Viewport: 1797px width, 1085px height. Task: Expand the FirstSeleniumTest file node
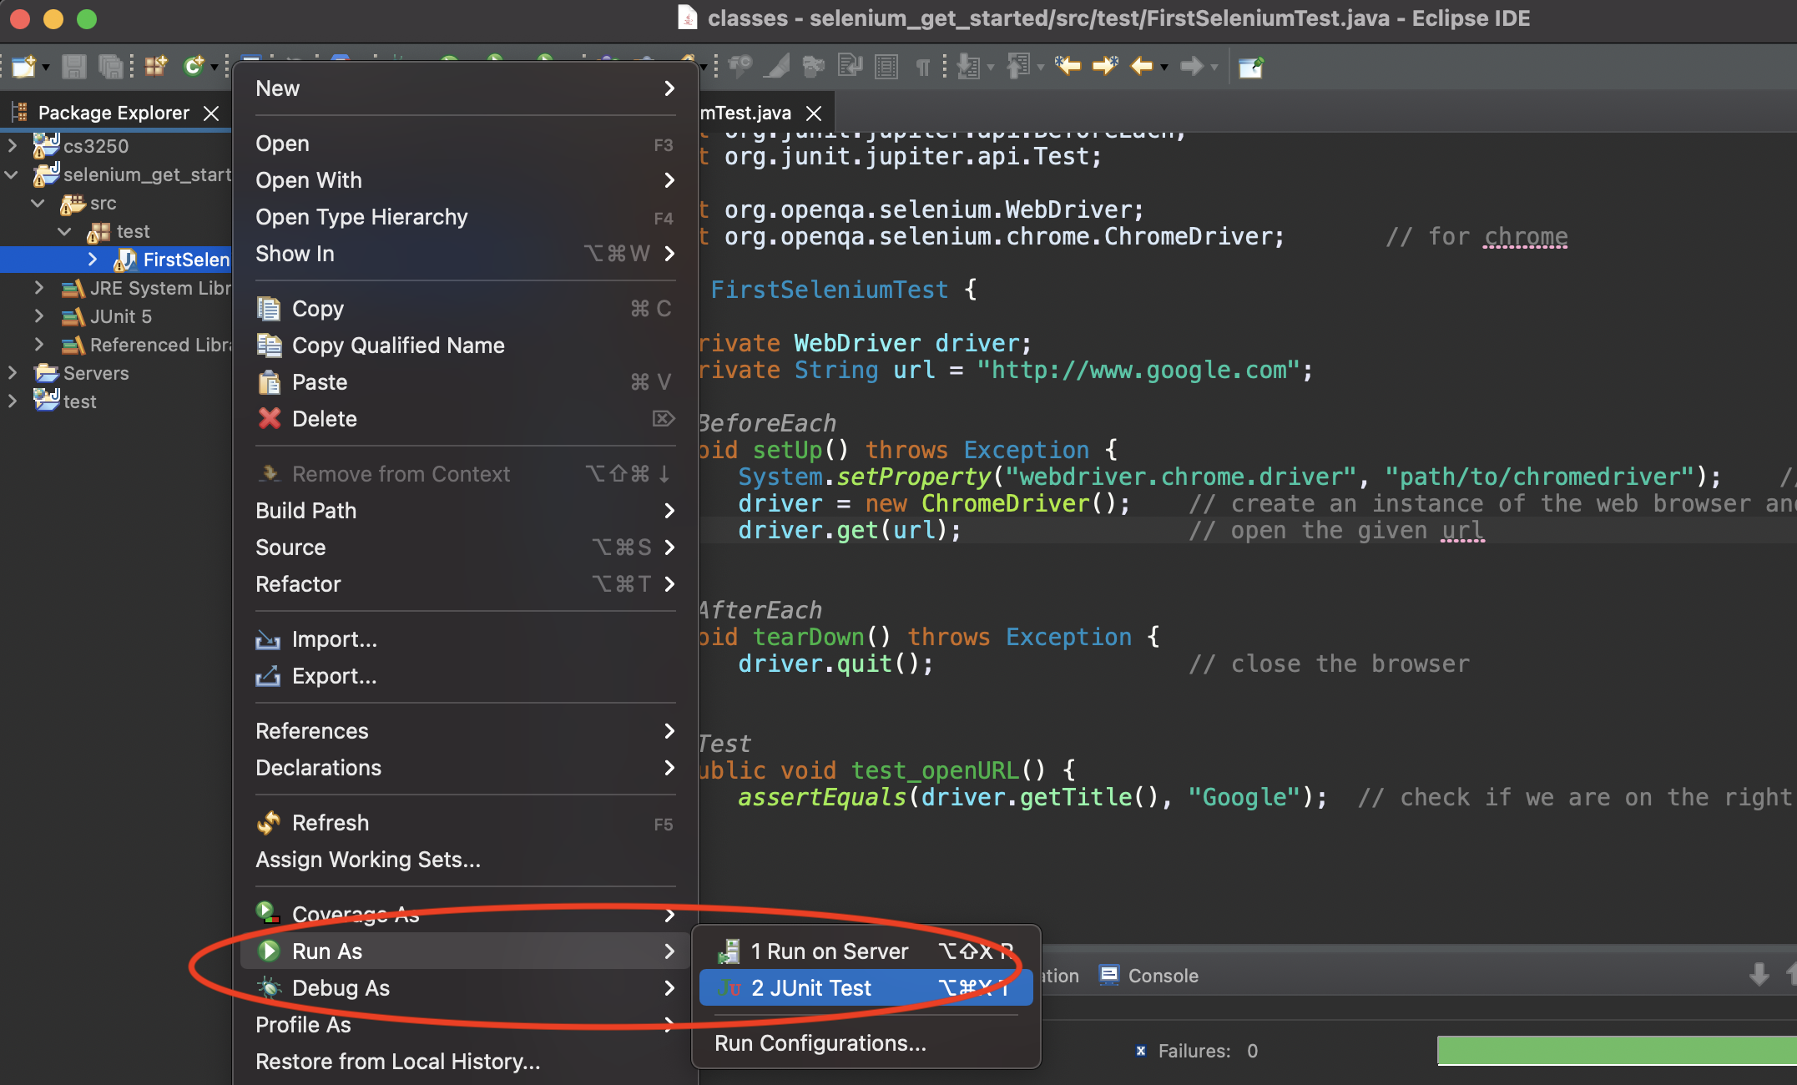tap(92, 260)
